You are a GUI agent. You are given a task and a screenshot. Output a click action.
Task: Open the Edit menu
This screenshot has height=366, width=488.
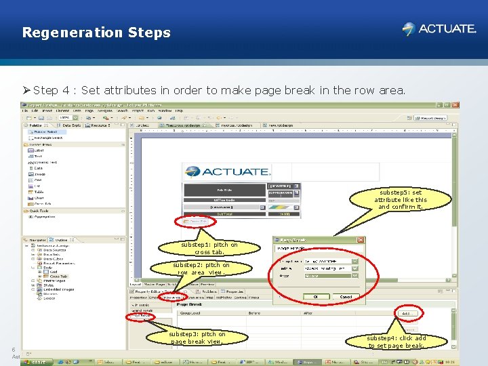[35, 110]
